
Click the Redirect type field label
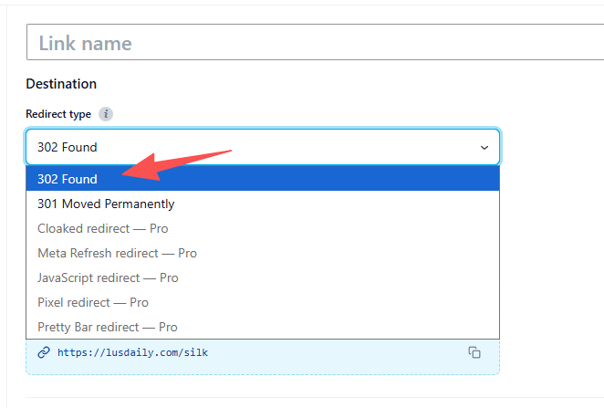point(58,114)
